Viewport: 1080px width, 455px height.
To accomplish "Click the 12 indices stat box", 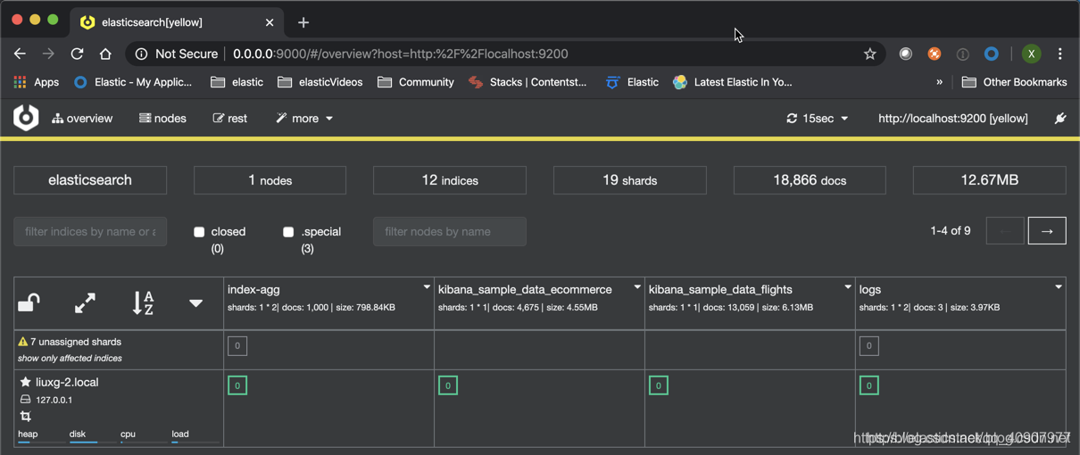I will click(x=450, y=180).
